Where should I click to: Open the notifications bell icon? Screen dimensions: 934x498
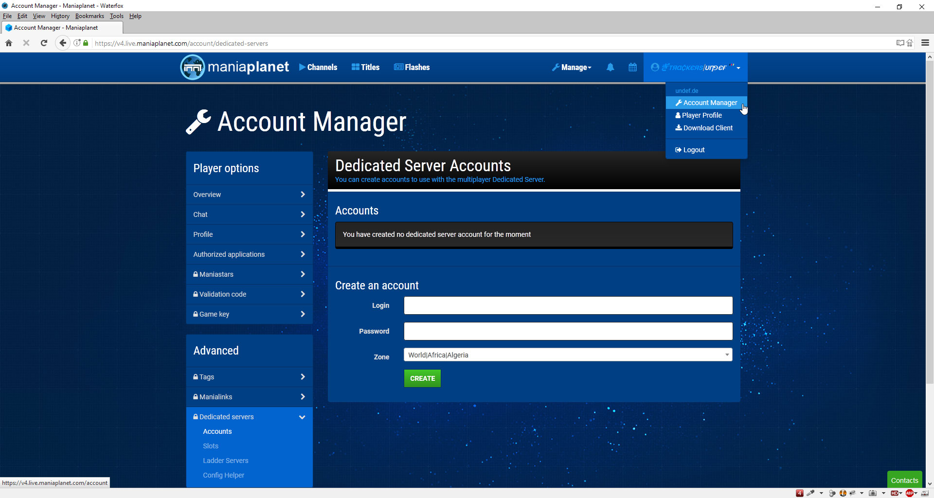[x=610, y=67]
